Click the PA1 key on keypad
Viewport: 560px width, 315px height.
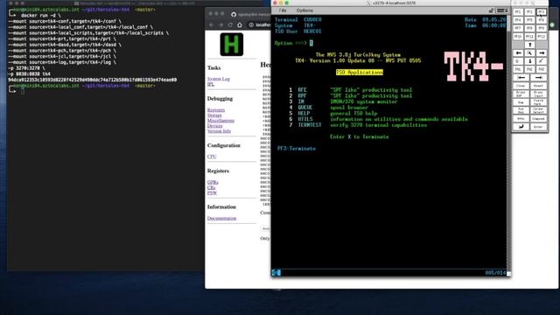click(x=518, y=69)
